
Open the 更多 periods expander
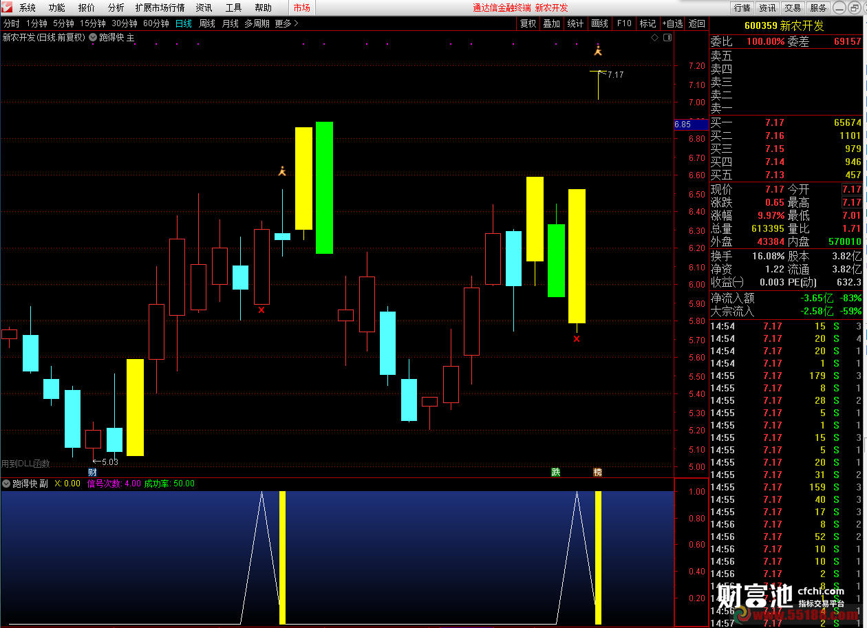pos(286,23)
